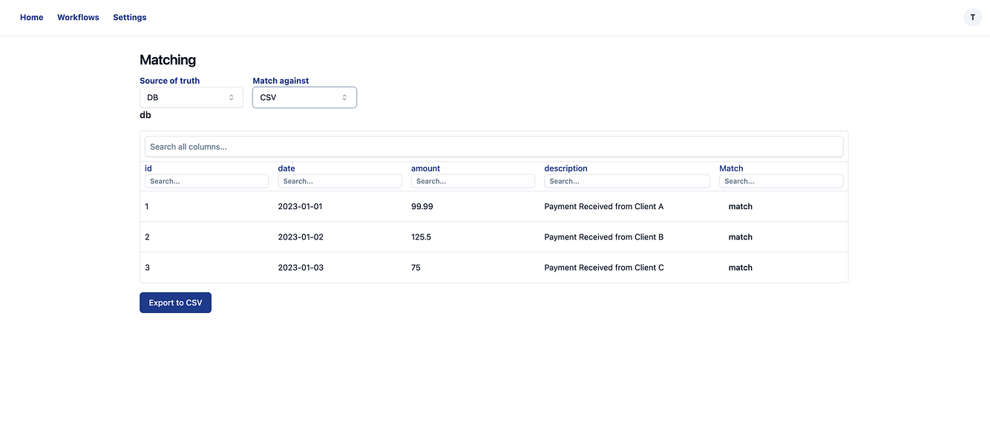Viewport: 990px width, 445px height.
Task: Sort by the id column header
Action: (148, 168)
